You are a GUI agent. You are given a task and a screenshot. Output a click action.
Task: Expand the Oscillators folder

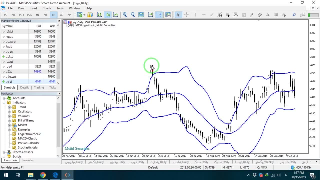(9, 111)
